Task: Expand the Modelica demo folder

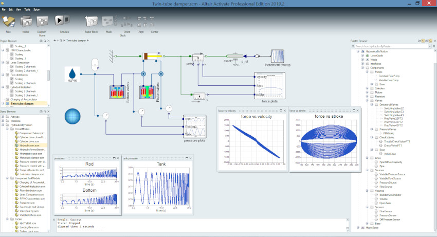Action: (4, 121)
